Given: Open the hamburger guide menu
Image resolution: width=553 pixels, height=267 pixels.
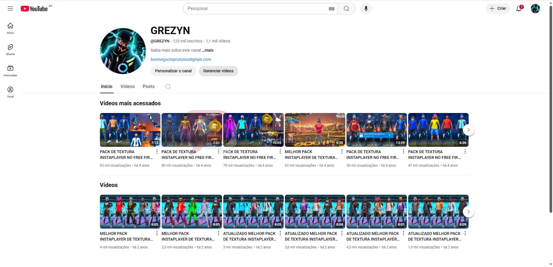Looking at the screenshot, I should pos(10,9).
